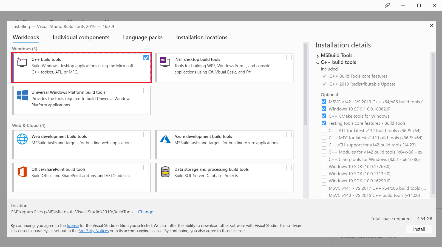Click the .NET desktop build tools icon

165,63
